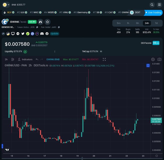
Task: Click the Max: $0.01677 label
Action: (71, 59)
